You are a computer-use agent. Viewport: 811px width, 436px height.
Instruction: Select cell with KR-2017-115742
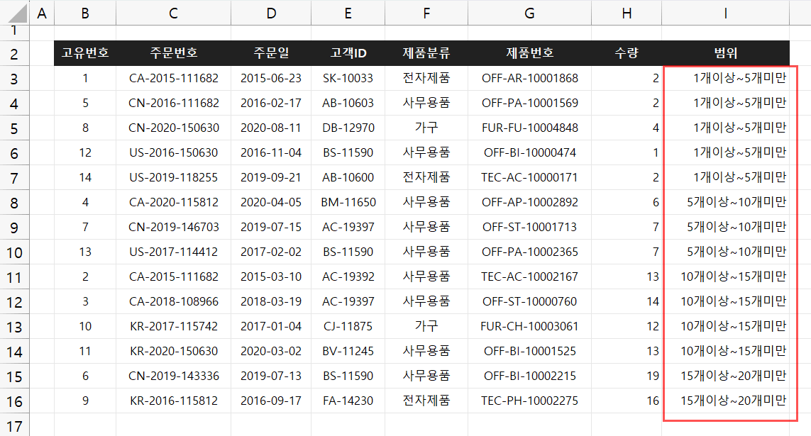(173, 327)
